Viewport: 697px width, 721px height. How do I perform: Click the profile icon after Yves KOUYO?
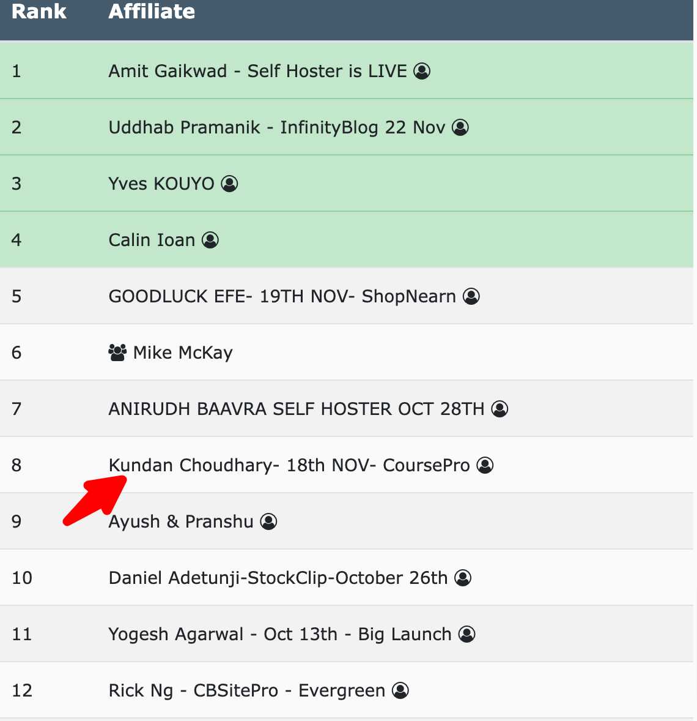pos(229,184)
